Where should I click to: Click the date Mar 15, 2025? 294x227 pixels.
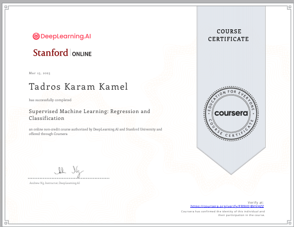point(40,73)
